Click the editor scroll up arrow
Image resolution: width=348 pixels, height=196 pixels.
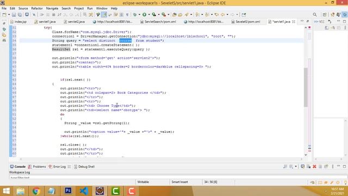coord(306,28)
